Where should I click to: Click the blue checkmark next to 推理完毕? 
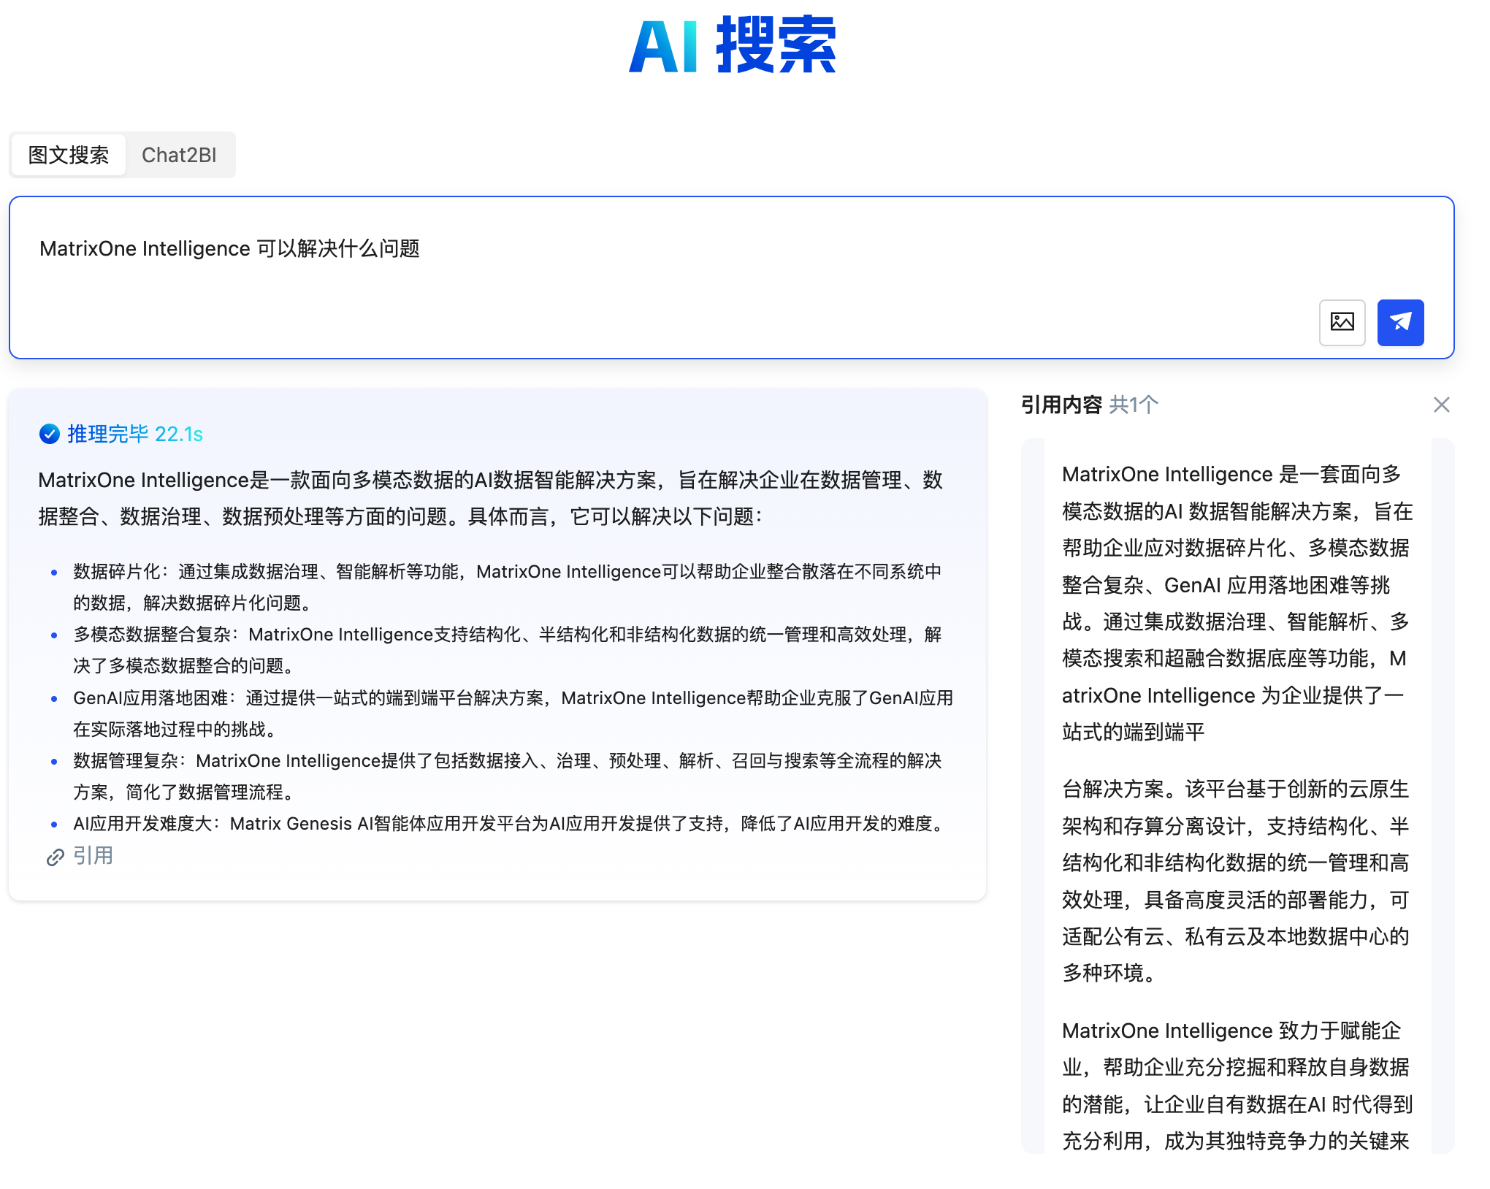point(49,434)
